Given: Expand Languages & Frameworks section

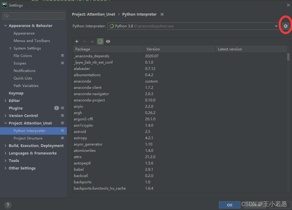Looking at the screenshot, I should 5,153.
